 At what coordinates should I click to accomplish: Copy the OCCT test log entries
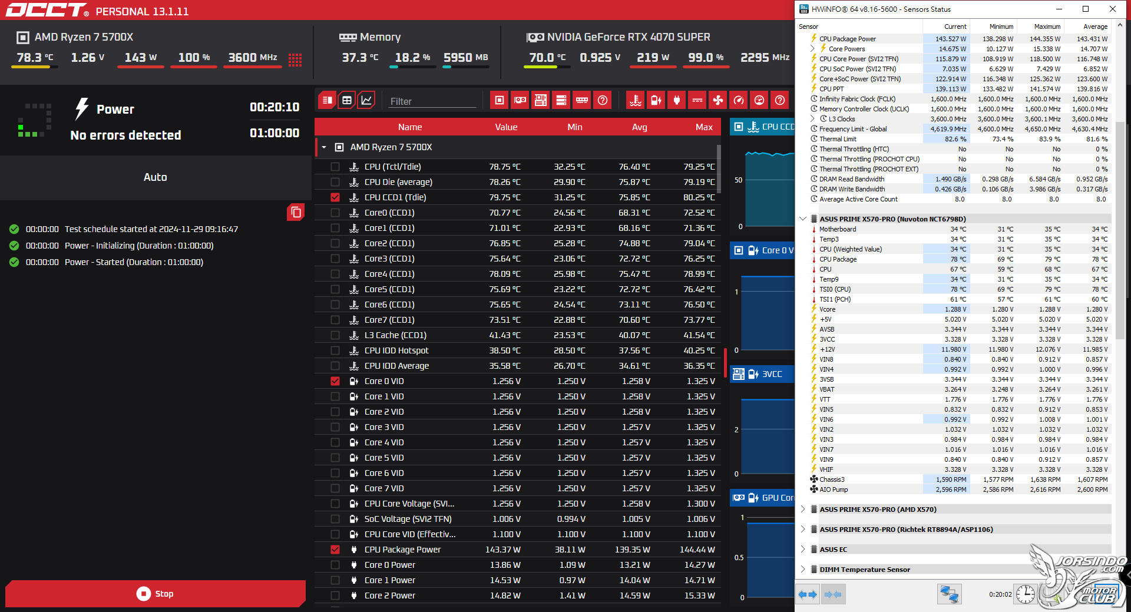tap(296, 212)
